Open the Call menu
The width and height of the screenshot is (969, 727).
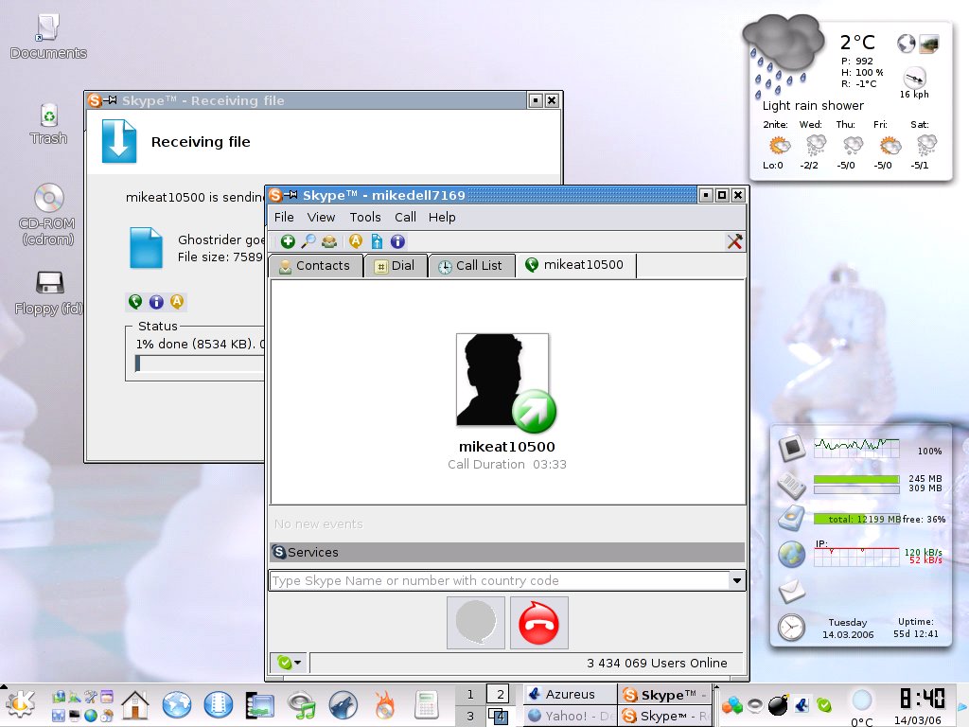405,217
